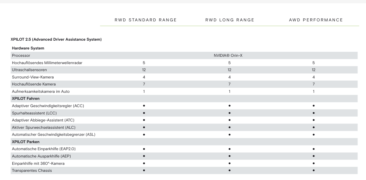366x180 pixels.
Task: Click ATC bullet dot under RWD Long Range
Action: coord(229,120)
